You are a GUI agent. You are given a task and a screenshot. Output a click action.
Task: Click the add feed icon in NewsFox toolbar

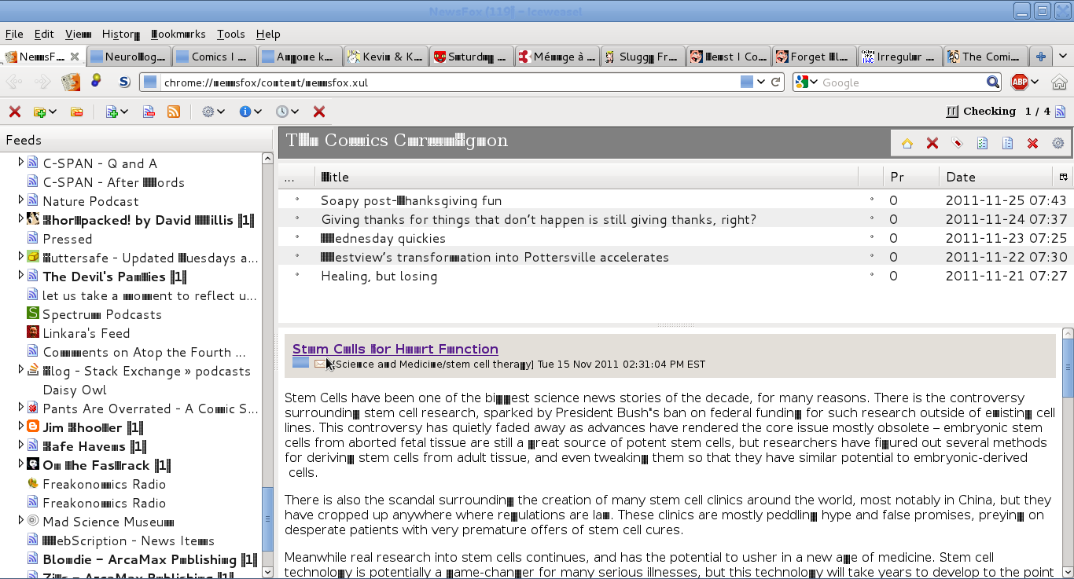point(111,112)
